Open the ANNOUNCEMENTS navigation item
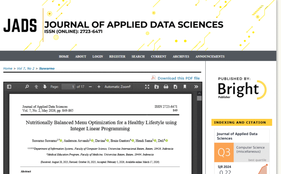Viewport: 281px width, 174px height. point(210,57)
